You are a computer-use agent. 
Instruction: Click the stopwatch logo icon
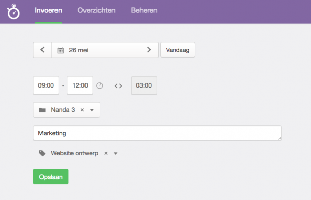tap(13, 11)
